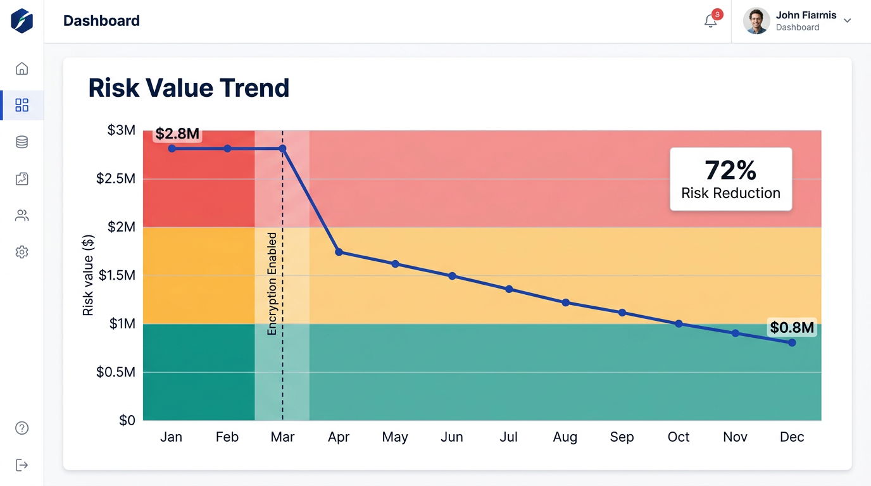Select the Dashboard grid icon in sidebar
Screen dimensions: 871x486
coord(22,105)
